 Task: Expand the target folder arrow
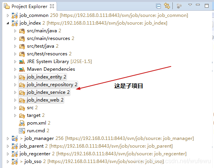tap(15, 115)
